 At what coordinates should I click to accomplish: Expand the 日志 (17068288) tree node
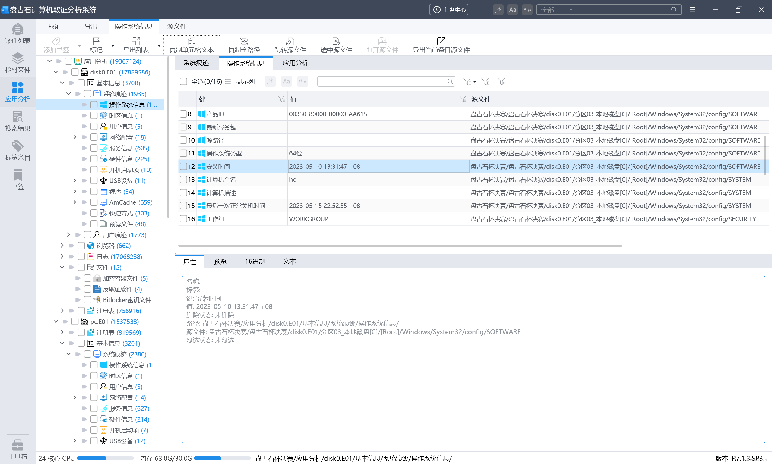pos(62,256)
